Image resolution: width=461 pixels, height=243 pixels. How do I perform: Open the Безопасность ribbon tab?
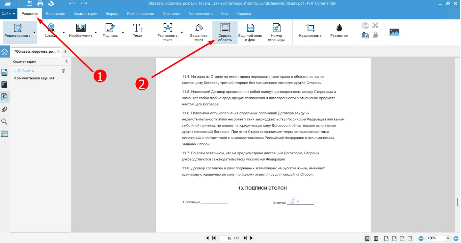(x=200, y=14)
